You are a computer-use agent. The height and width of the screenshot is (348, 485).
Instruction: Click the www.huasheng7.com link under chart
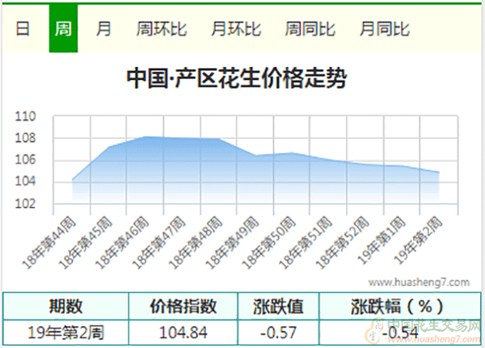[418, 283]
